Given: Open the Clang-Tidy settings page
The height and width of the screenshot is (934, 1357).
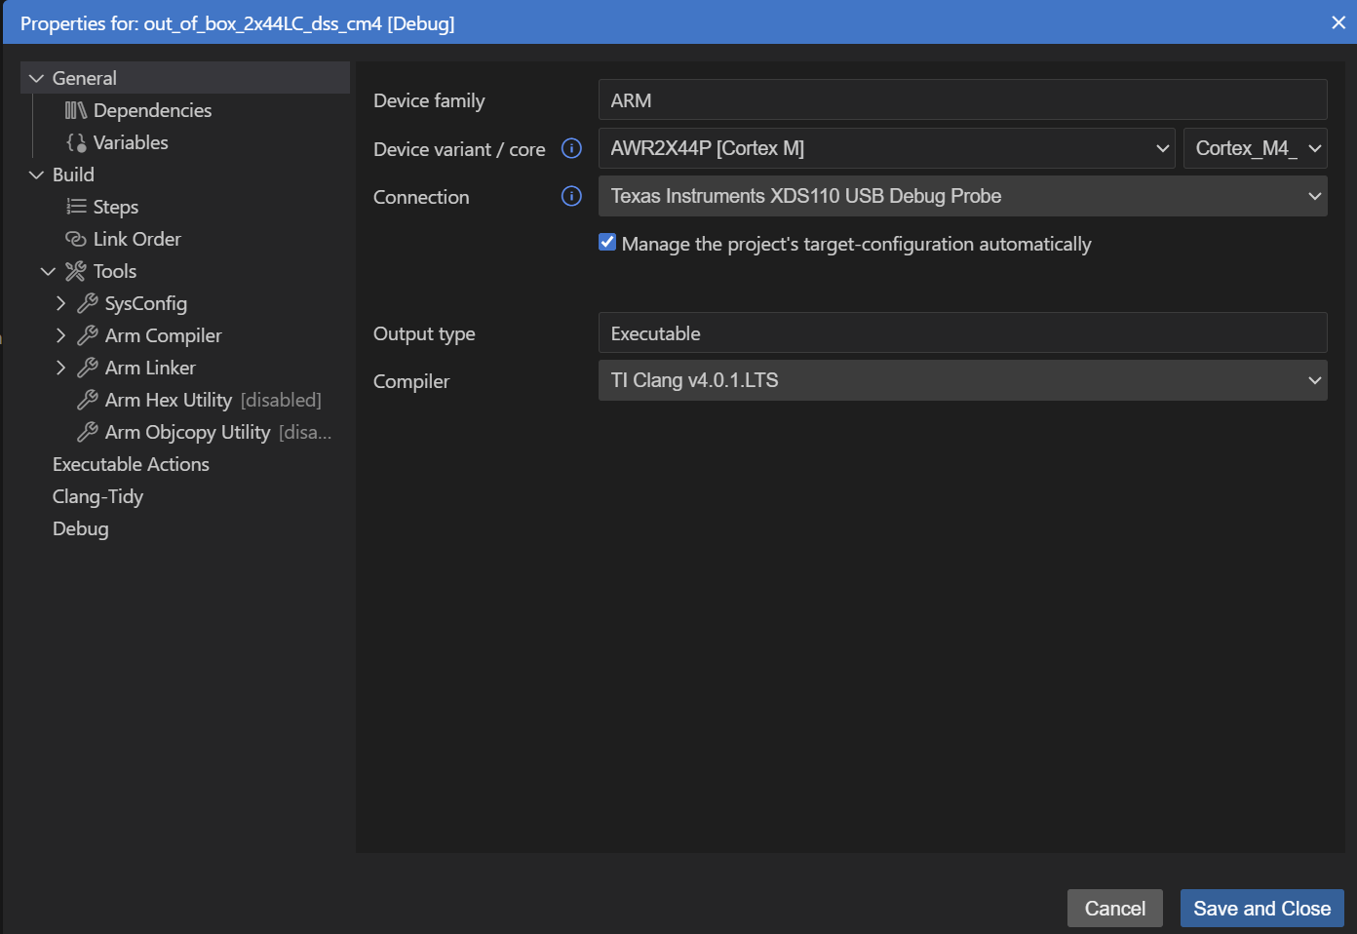Looking at the screenshot, I should click(x=97, y=496).
